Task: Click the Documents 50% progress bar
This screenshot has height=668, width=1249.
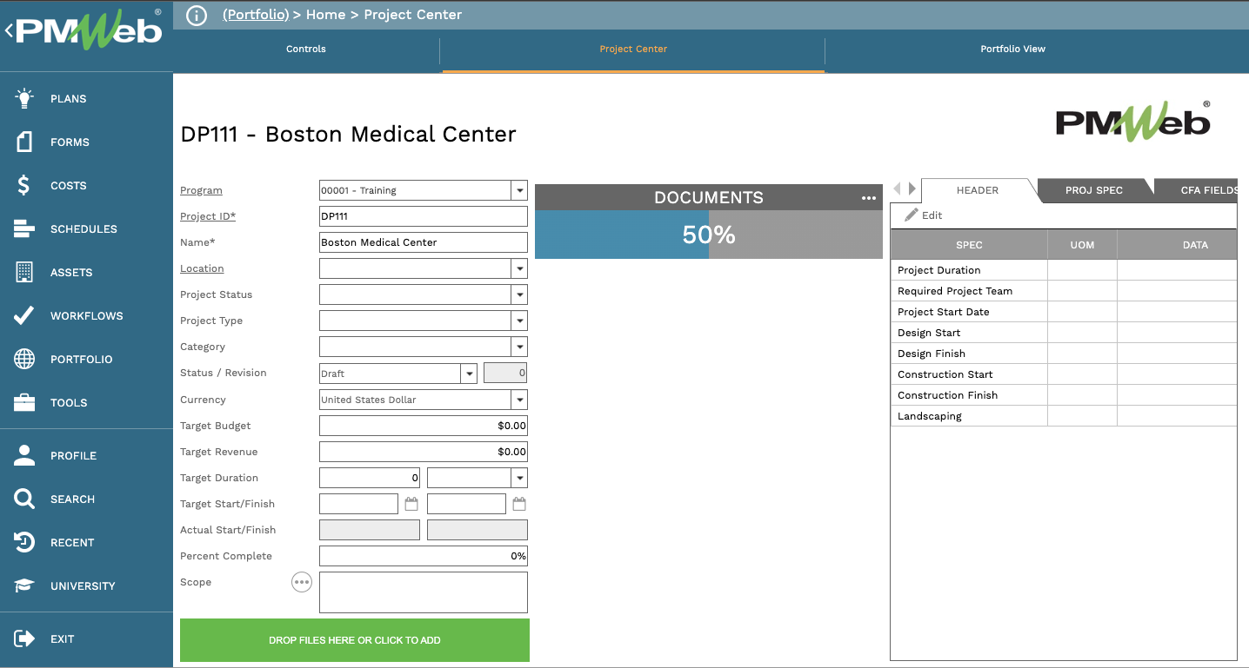Action: click(x=709, y=235)
